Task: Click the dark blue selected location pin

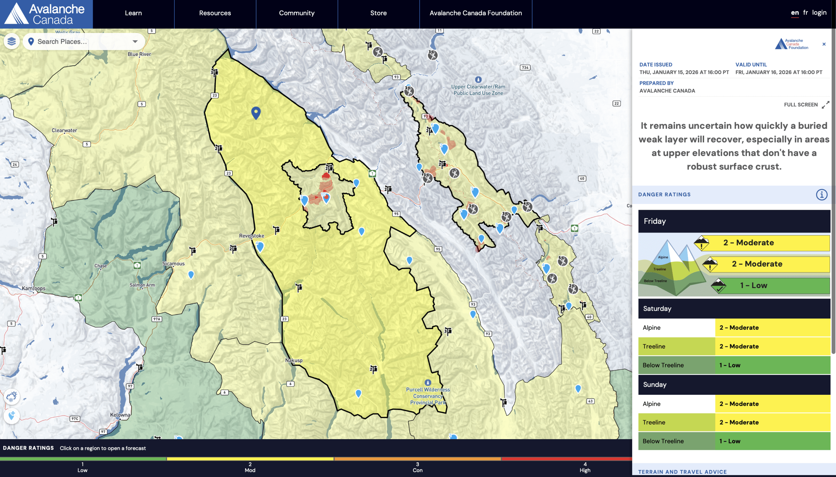Action: [x=256, y=112]
